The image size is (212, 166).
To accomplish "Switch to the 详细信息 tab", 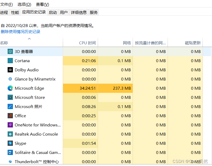I will coord(79,12).
